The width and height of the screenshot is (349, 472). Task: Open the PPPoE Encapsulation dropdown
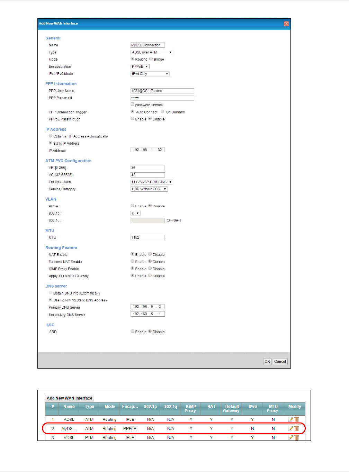pyautogui.click(x=140, y=66)
